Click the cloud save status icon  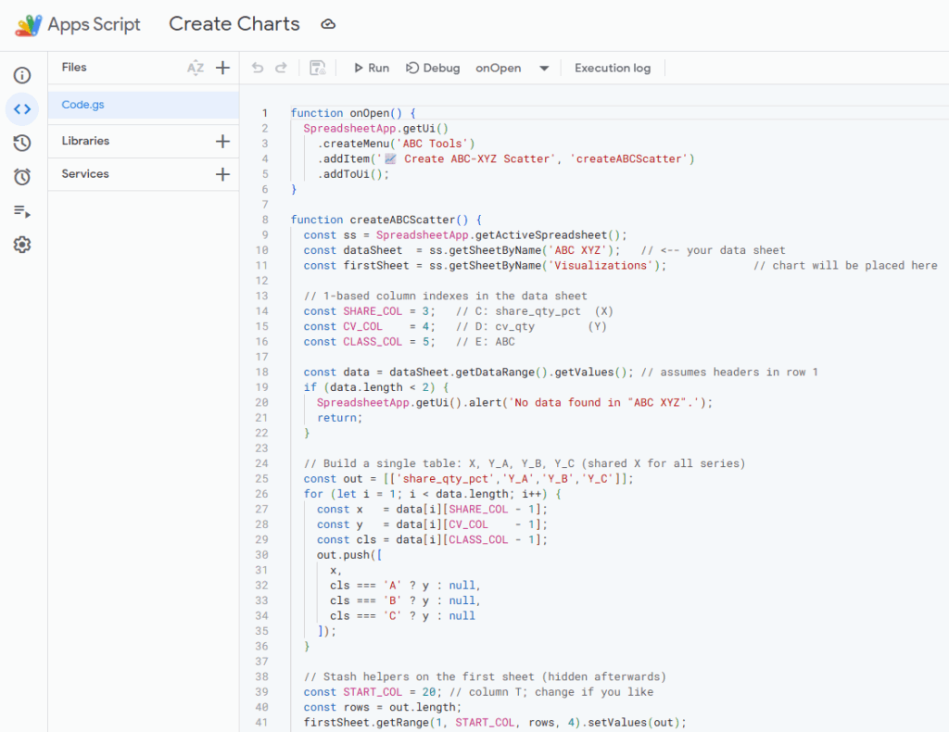328,25
